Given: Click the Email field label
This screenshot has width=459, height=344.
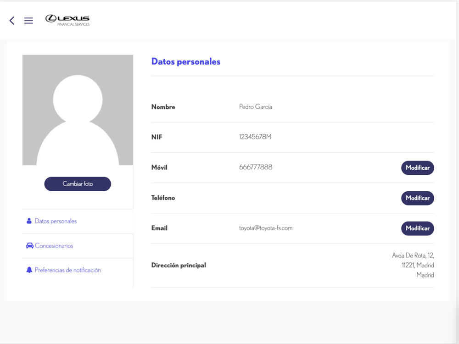Looking at the screenshot, I should (x=159, y=228).
